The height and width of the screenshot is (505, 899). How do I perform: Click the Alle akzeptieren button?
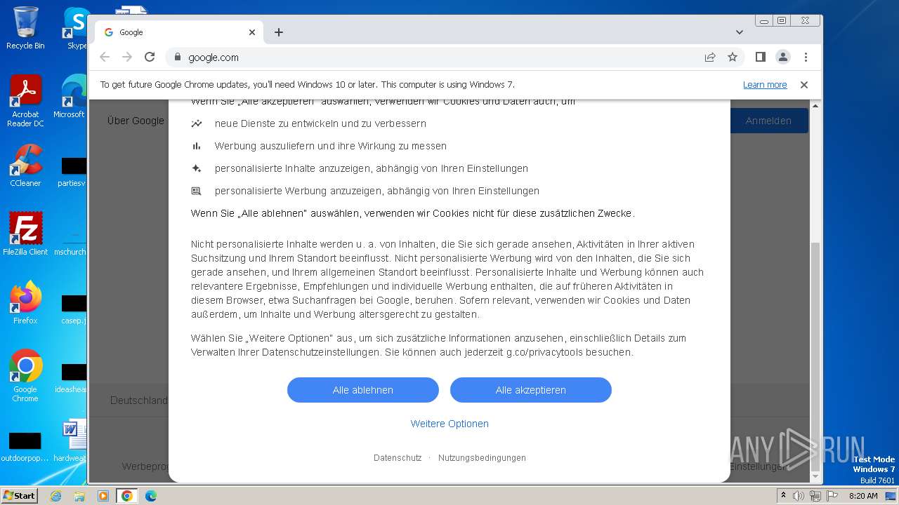531,390
